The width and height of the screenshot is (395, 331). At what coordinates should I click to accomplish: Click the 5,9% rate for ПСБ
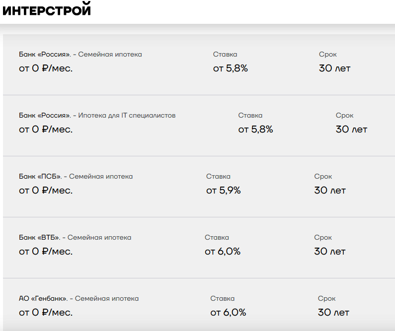point(224,191)
